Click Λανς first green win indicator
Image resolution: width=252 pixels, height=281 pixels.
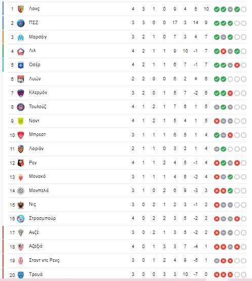(217, 9)
